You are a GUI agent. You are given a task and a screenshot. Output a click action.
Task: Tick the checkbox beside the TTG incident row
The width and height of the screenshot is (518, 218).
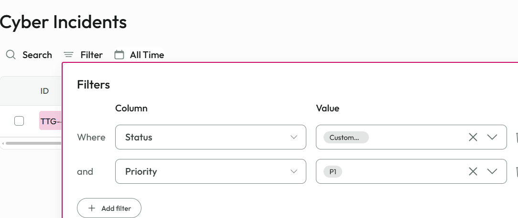click(x=19, y=121)
